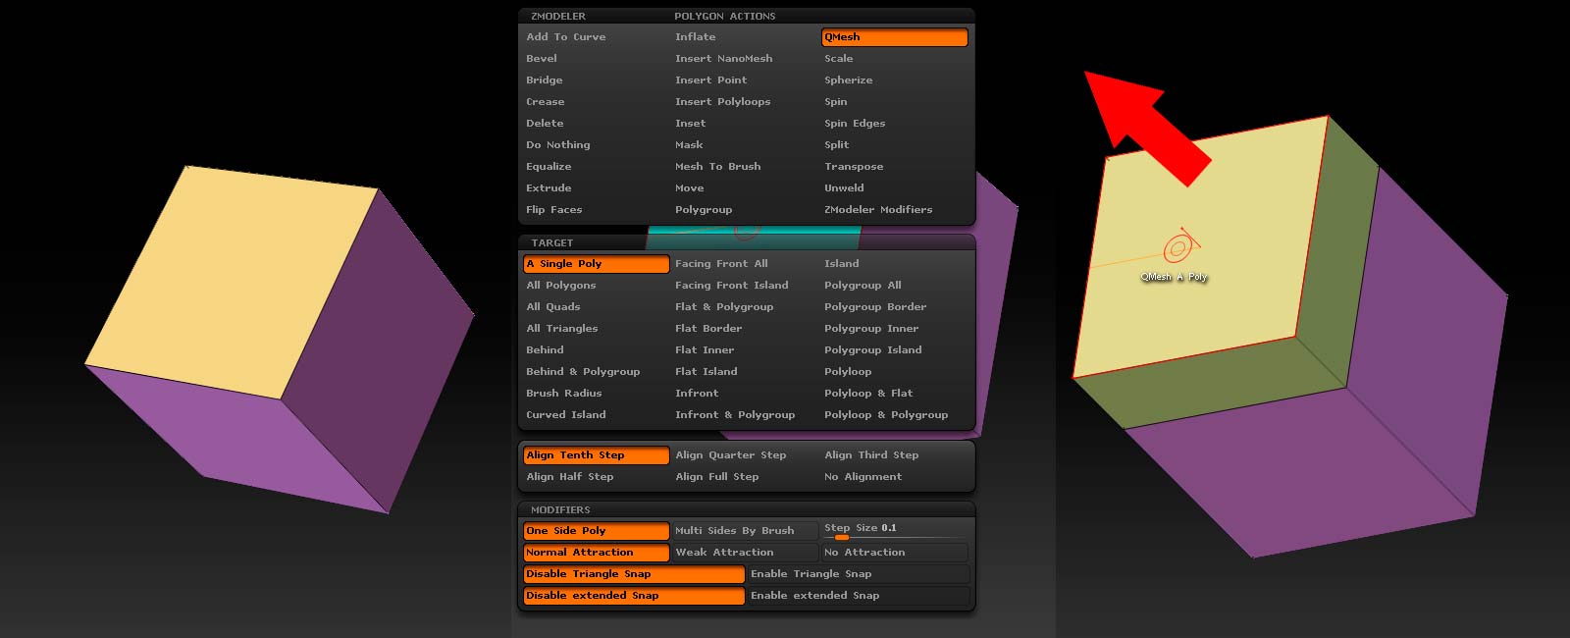
Task: Choose Polygroup Island target
Action: pos(872,350)
